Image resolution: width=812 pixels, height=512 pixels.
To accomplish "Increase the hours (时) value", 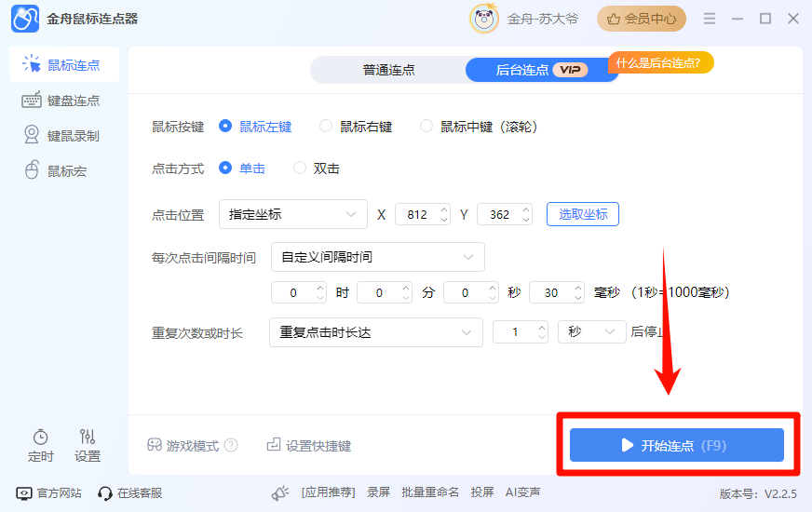I will tap(320, 288).
